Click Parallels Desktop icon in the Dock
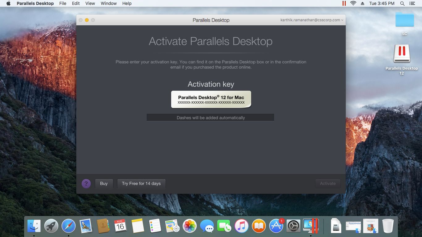The height and width of the screenshot is (237, 422). tap(311, 226)
